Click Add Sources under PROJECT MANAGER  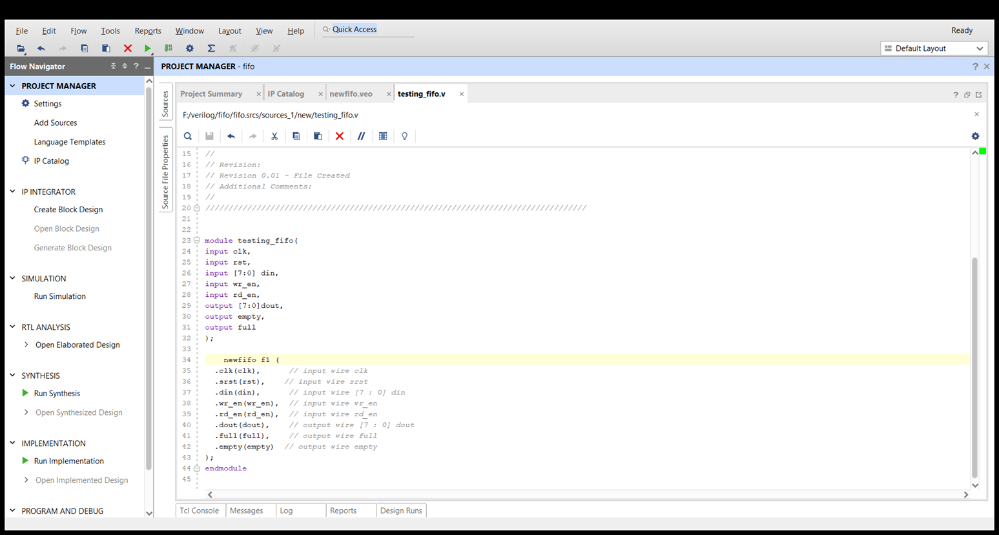click(x=56, y=123)
